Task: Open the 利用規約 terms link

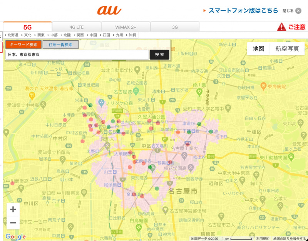Action: tap(263, 239)
